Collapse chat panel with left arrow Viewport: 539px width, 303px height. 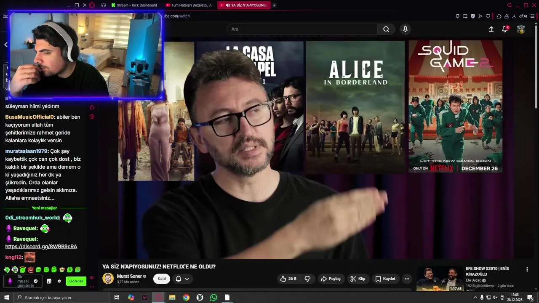(6, 45)
